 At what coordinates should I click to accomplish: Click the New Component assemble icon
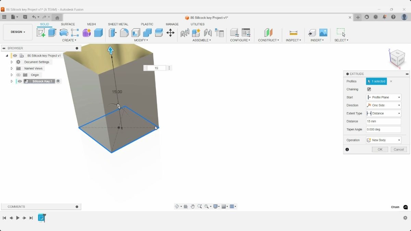point(196,33)
